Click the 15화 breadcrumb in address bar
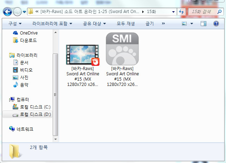 click(x=151, y=12)
